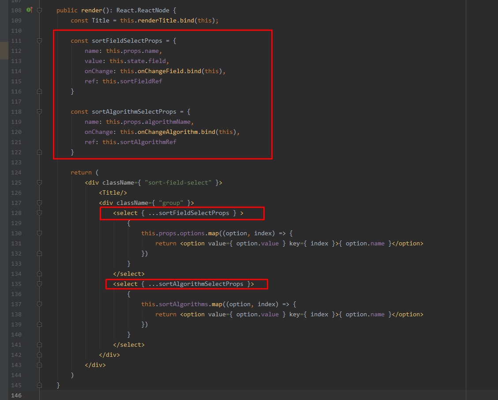Fold the sortAlgorithms map callback at line 137
498x400 pixels.
click(39, 304)
